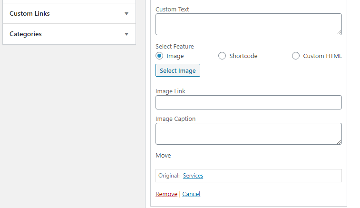Grab the Image Caption resize handle
This screenshot has width=360, height=208.
pos(339,142)
